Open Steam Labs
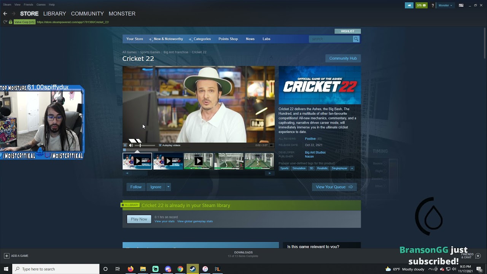The width and height of the screenshot is (487, 274). (266, 39)
